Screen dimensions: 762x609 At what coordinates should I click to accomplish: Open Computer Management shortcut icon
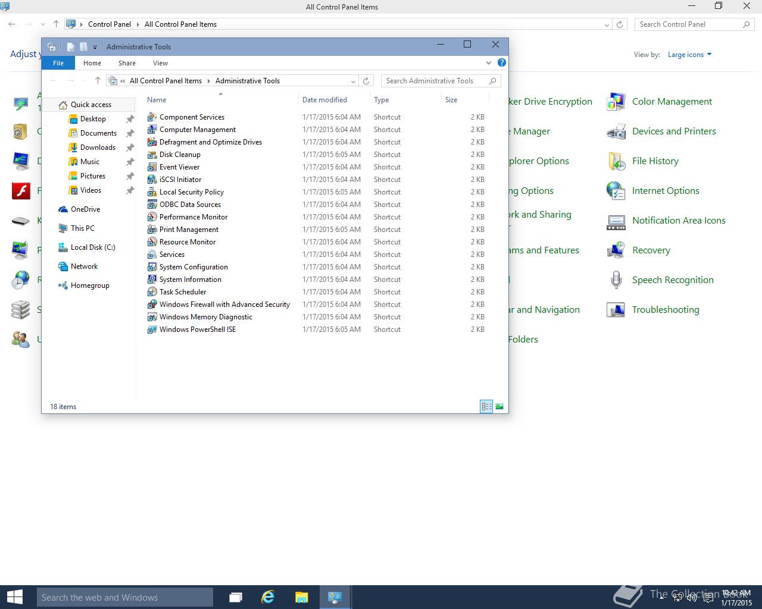coord(152,130)
